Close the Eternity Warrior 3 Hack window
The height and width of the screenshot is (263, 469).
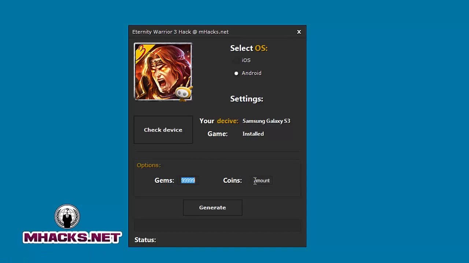[x=299, y=32]
